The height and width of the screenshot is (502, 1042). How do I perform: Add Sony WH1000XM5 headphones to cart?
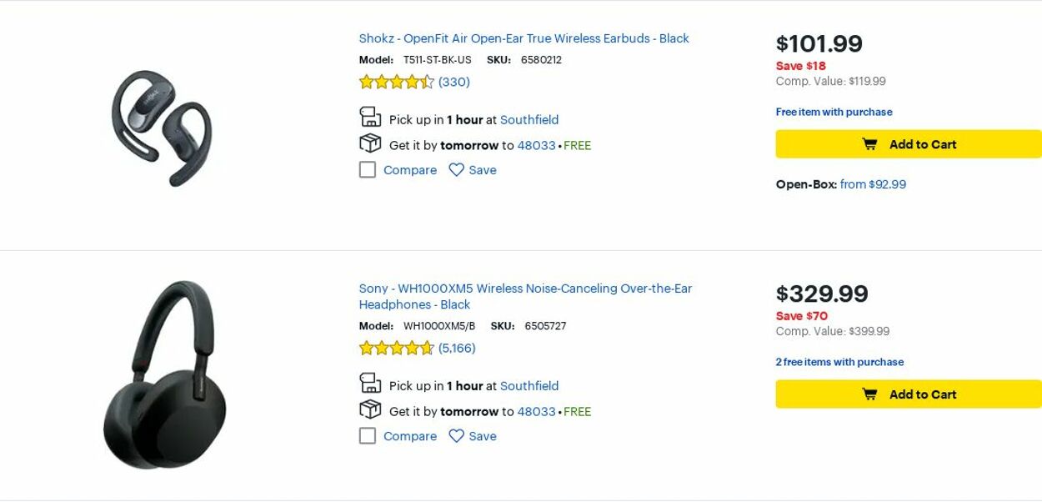909,394
